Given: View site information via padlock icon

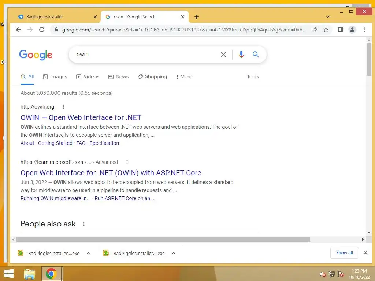Looking at the screenshot, I should 56,30.
